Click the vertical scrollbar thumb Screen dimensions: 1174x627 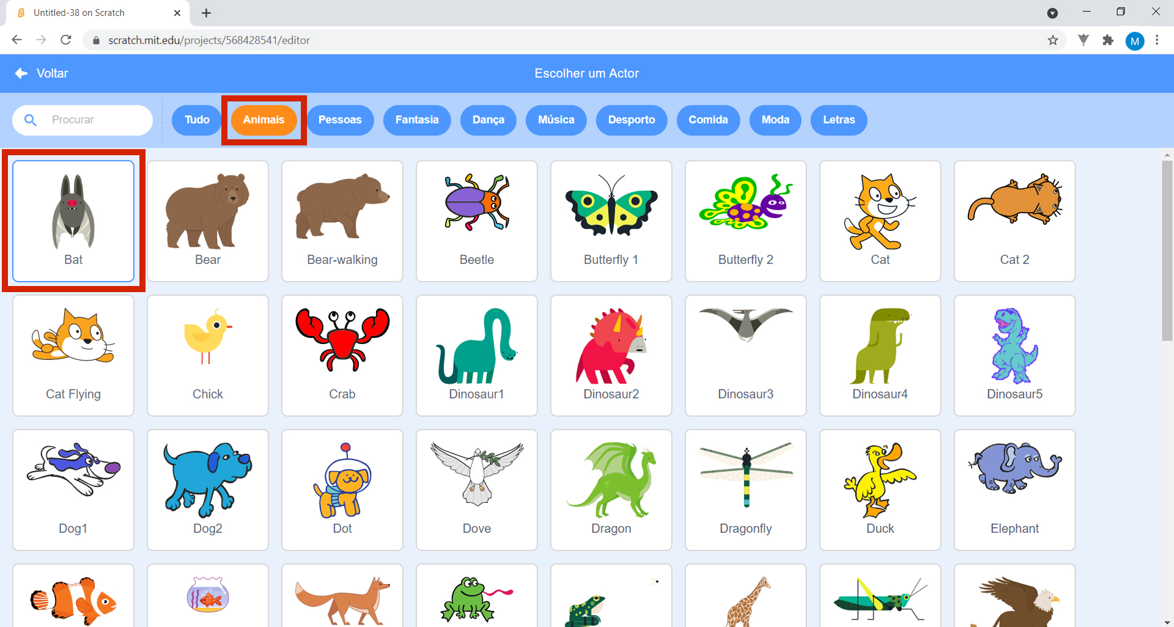1167,251
